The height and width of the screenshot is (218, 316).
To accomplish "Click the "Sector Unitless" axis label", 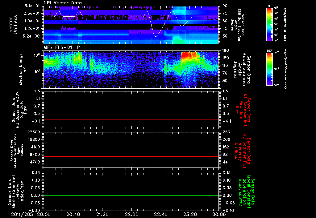I will [13, 25].
